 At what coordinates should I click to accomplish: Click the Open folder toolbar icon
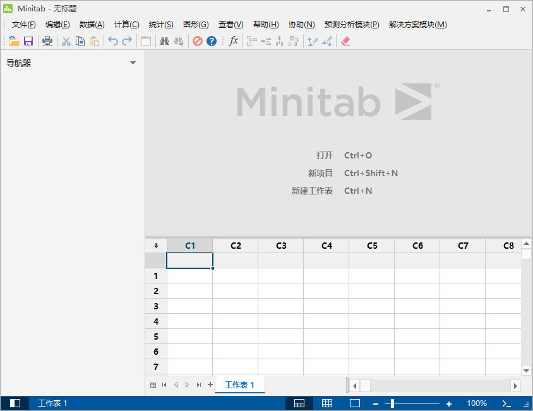(x=14, y=41)
